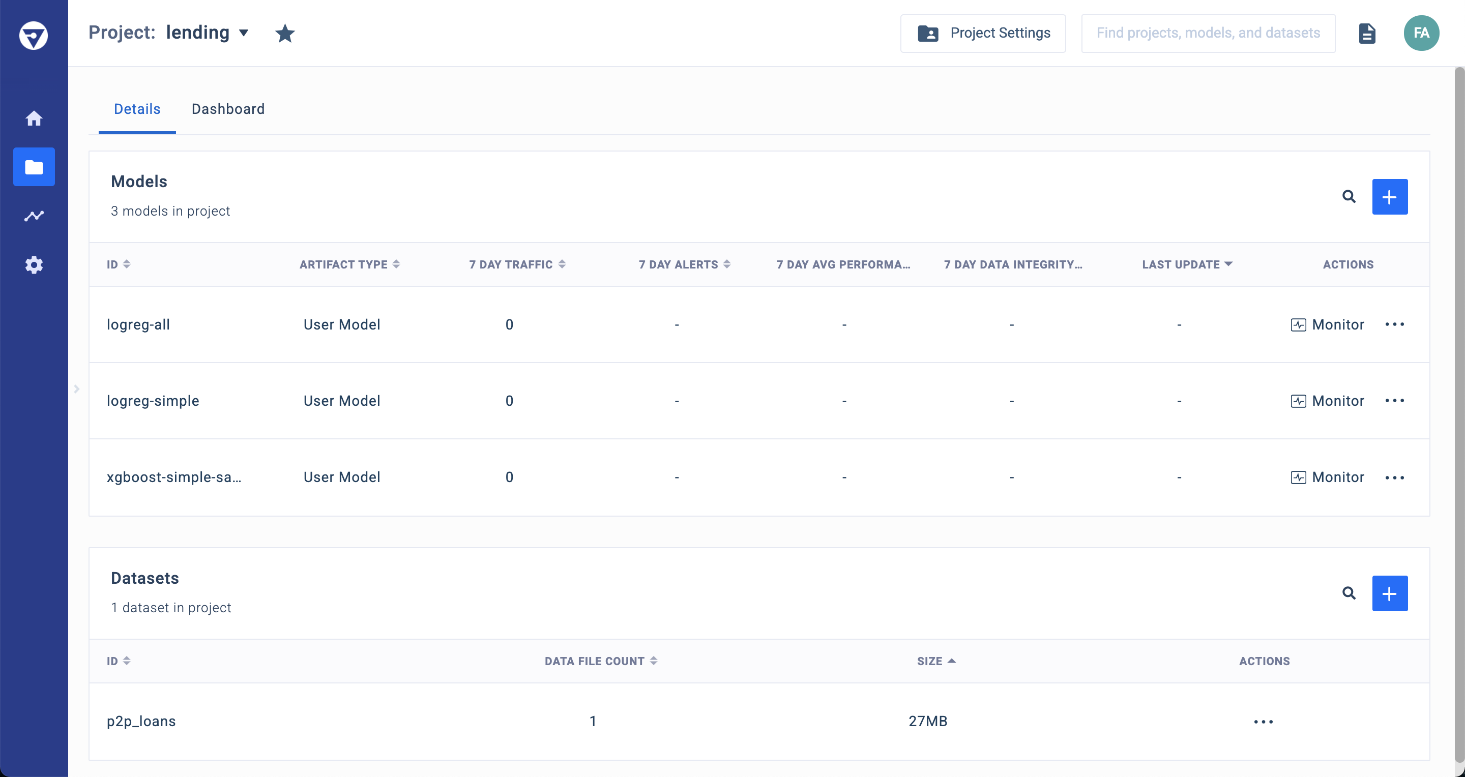Go to Home in the sidebar
Viewport: 1465px width, 777px height.
coord(34,118)
